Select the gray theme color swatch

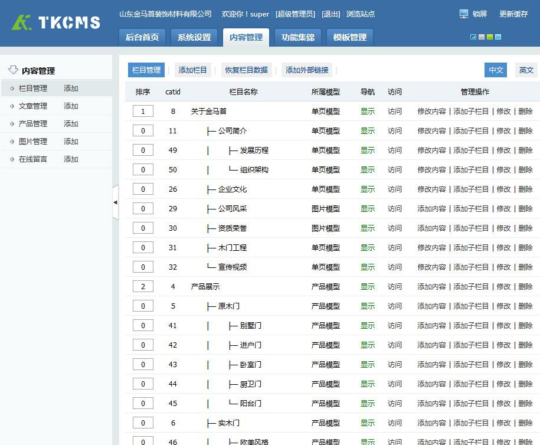coord(482,37)
